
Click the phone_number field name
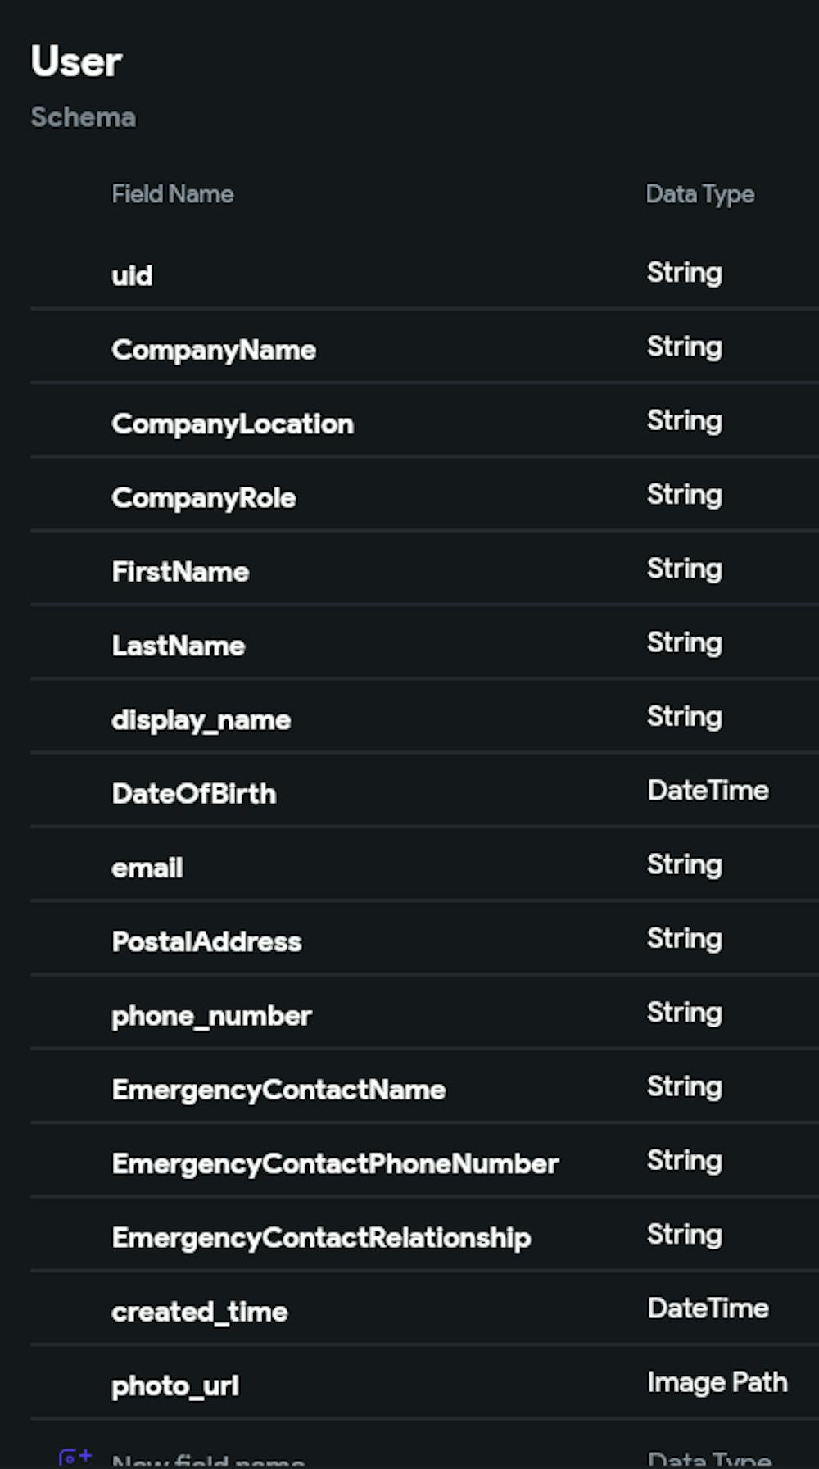pos(211,1016)
